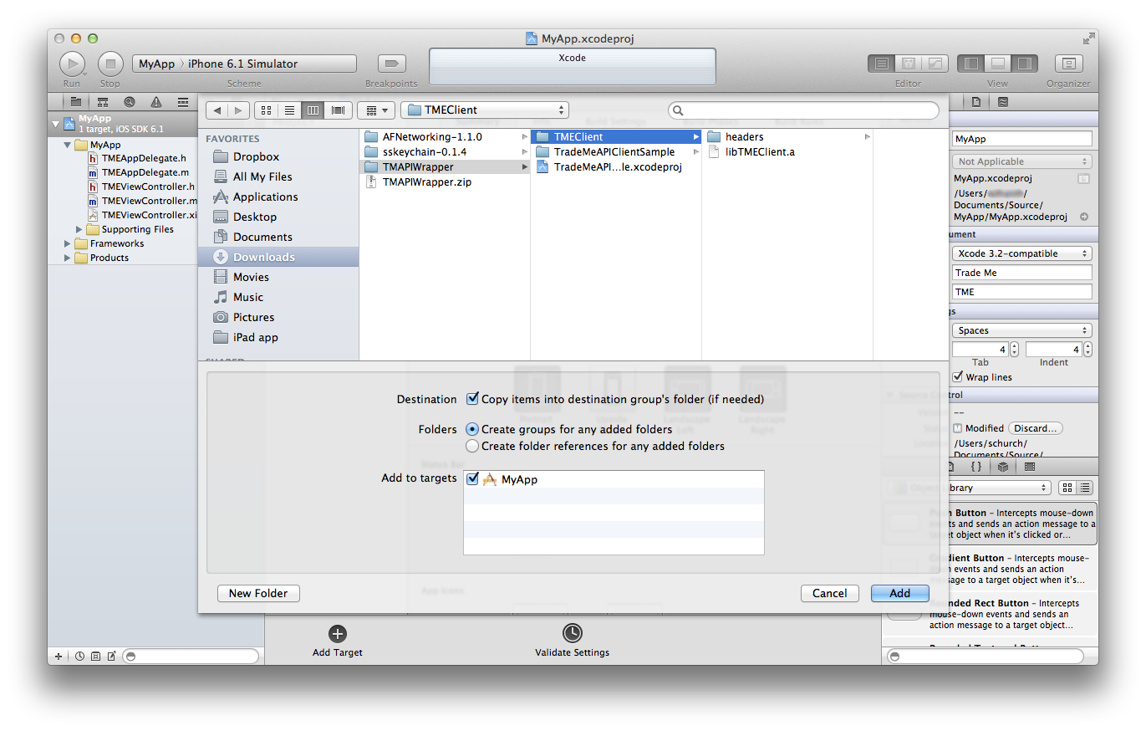Expand the Supporting Files group
1146x731 pixels.
[79, 229]
